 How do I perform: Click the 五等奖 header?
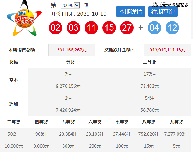point(68,122)
